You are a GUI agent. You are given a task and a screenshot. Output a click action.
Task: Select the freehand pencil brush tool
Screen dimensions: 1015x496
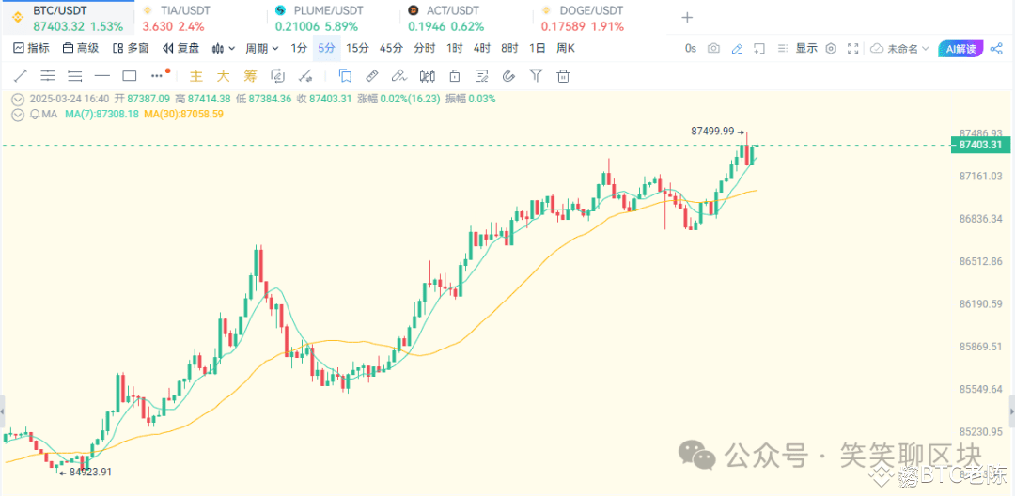coord(398,76)
